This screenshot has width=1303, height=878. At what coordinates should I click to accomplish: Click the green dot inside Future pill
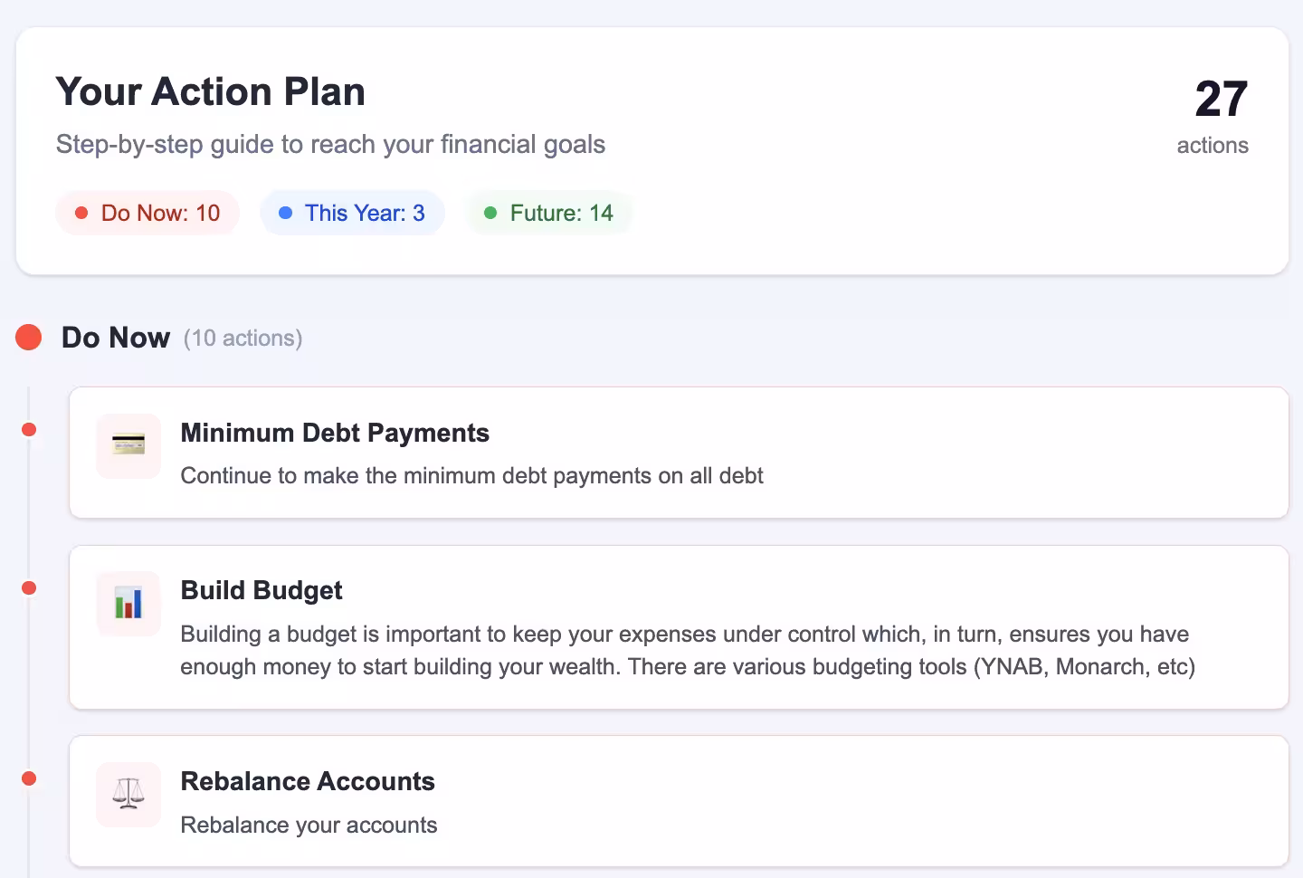pyautogui.click(x=490, y=213)
